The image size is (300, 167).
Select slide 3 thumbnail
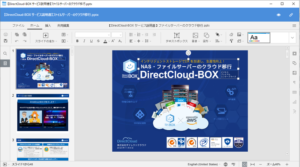tap(43, 150)
